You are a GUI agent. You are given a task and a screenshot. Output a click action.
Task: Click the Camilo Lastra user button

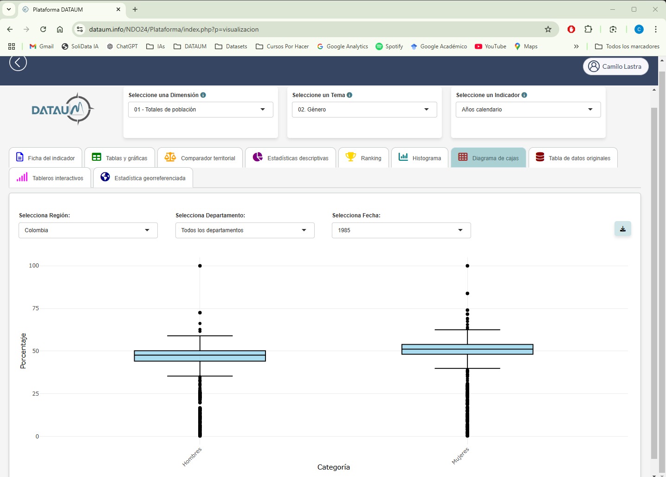(x=615, y=66)
